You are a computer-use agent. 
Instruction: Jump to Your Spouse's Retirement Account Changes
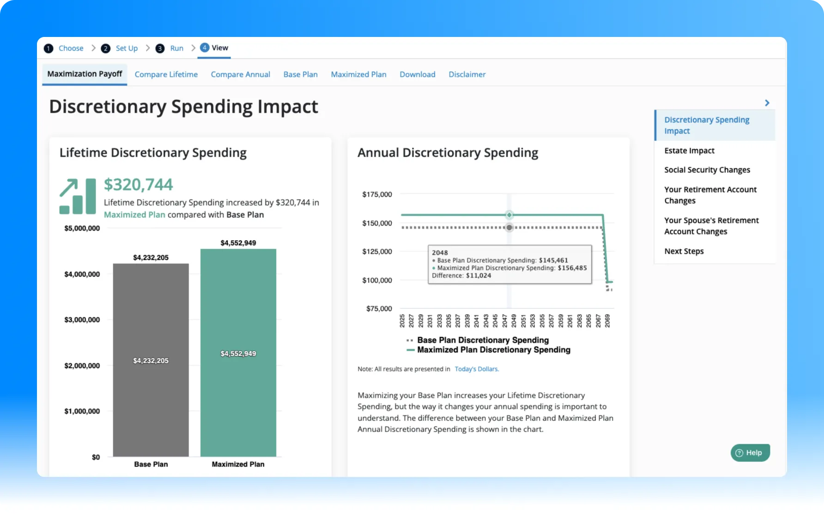(711, 226)
